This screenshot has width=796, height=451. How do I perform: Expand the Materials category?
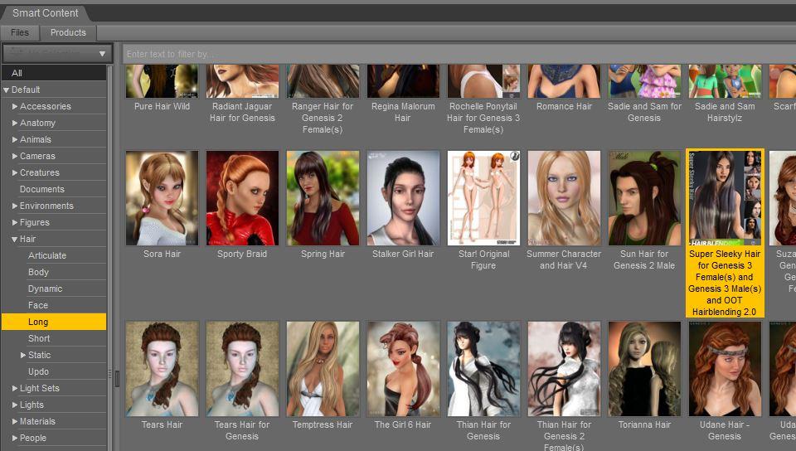point(15,421)
